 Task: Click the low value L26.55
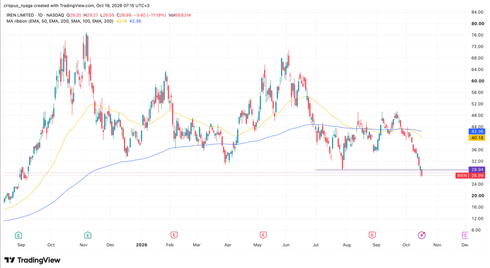click(x=107, y=15)
